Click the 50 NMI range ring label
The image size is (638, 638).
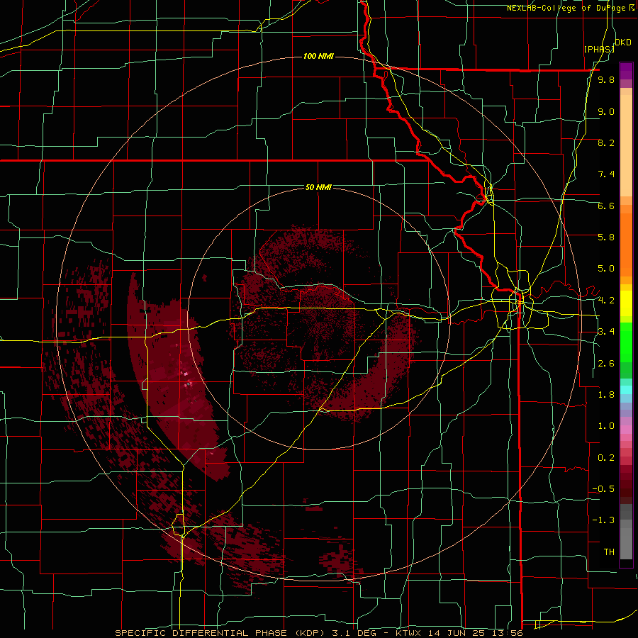tap(318, 187)
